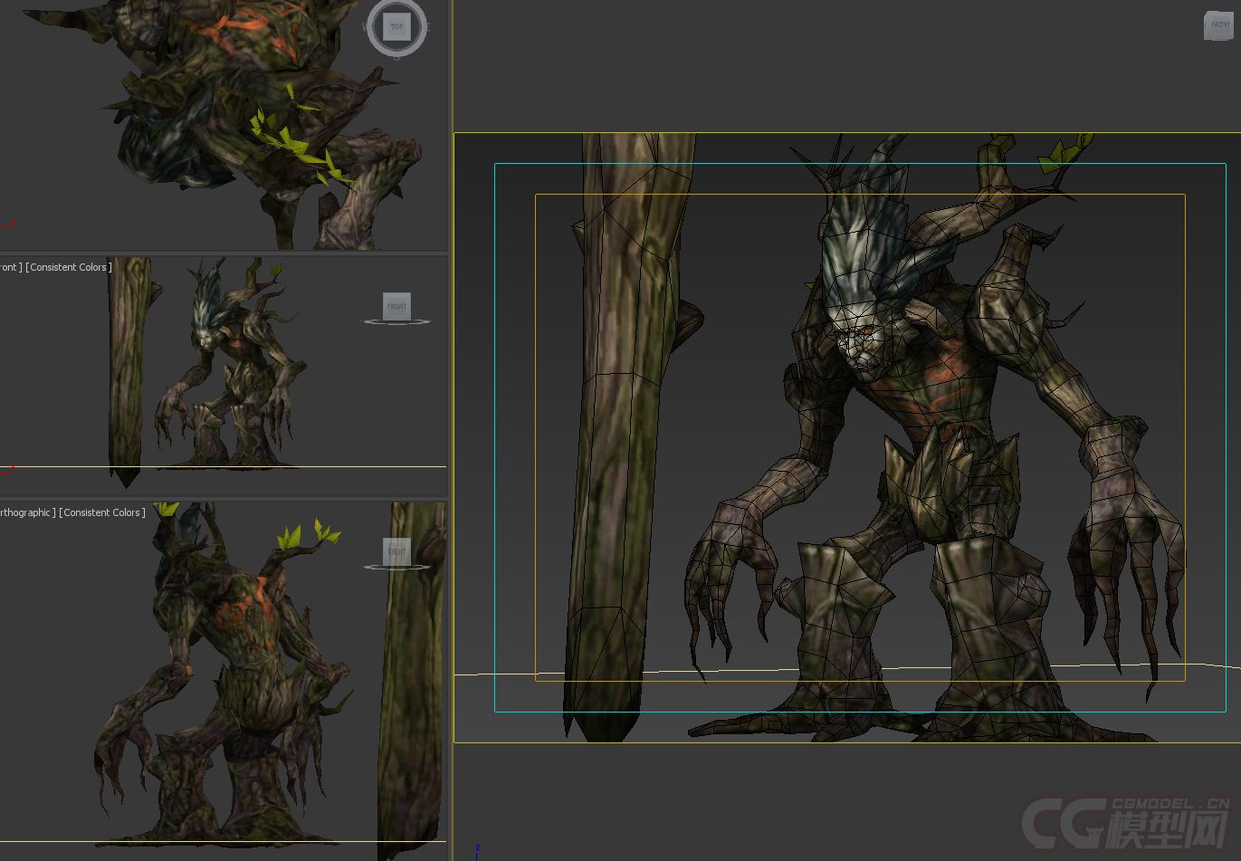Click the Top ViewCube face
Screen dimensions: 1241x861
396,26
